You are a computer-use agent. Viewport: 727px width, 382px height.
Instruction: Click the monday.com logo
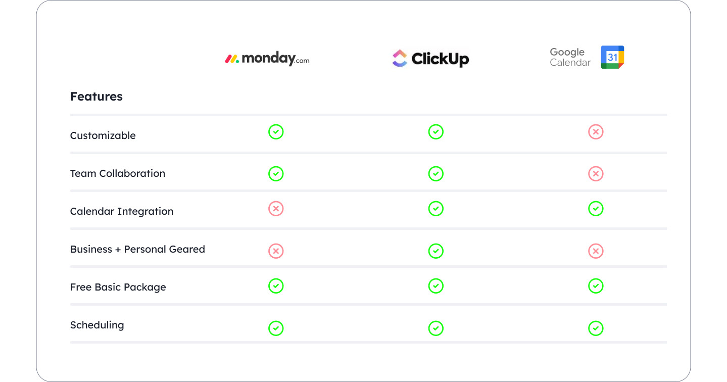[267, 59]
